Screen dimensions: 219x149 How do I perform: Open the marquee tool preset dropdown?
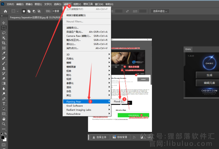tap(15, 11)
